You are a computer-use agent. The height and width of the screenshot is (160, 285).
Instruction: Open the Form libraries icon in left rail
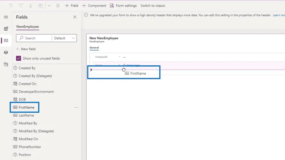click(x=6, y=64)
